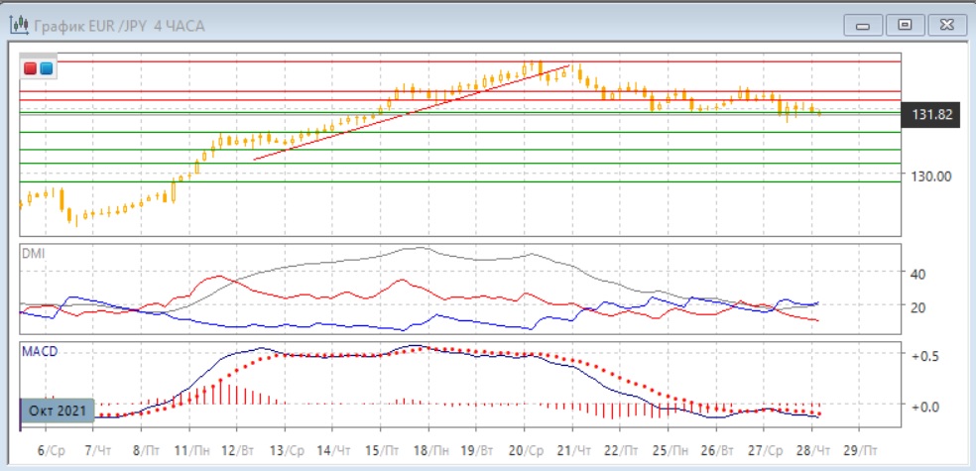Viewport: 976px width, 471px height.
Task: Click the MACD indicator label
Action: click(38, 351)
